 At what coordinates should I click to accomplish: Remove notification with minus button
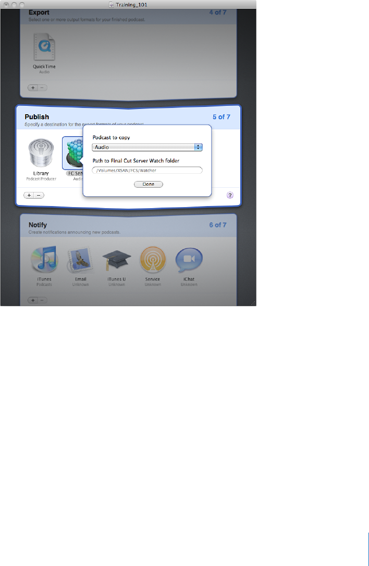pos(42,300)
